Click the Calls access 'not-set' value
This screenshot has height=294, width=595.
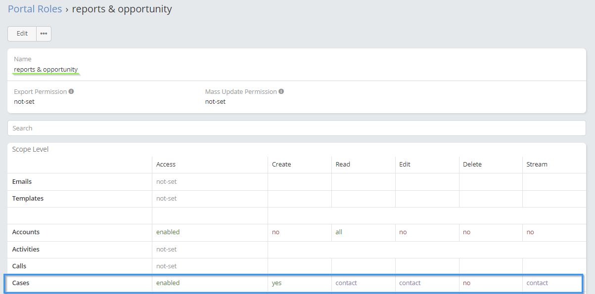(x=166, y=266)
